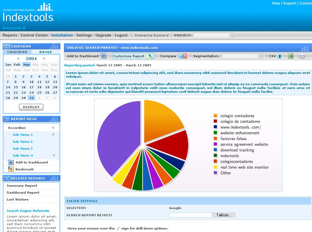Click Logout in the navigation bar
Screen dimensions: 312x232
coord(121,35)
